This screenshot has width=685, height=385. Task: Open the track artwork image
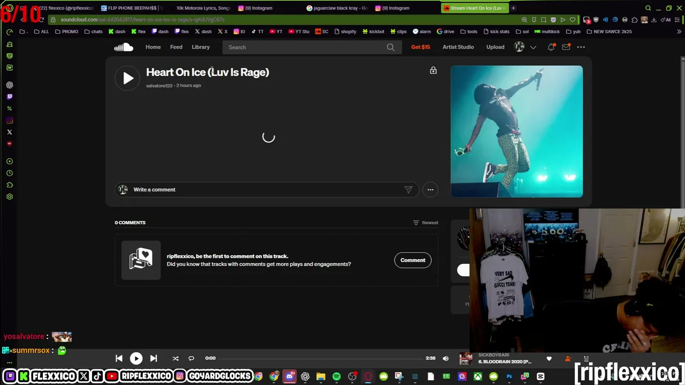pyautogui.click(x=516, y=132)
